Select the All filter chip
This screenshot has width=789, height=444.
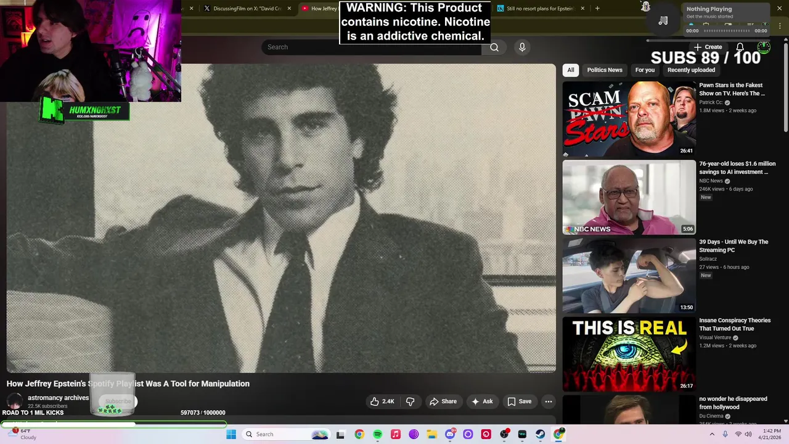click(571, 70)
